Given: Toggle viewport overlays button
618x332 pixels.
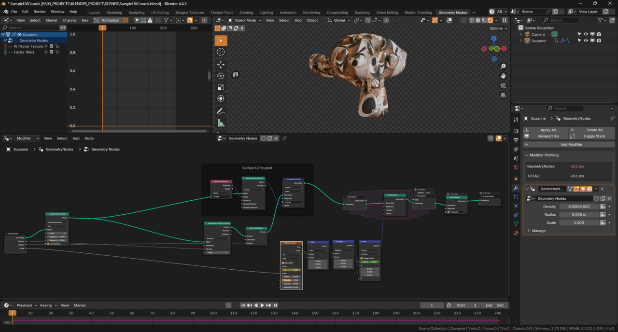Looking at the screenshot, I should [449, 20].
